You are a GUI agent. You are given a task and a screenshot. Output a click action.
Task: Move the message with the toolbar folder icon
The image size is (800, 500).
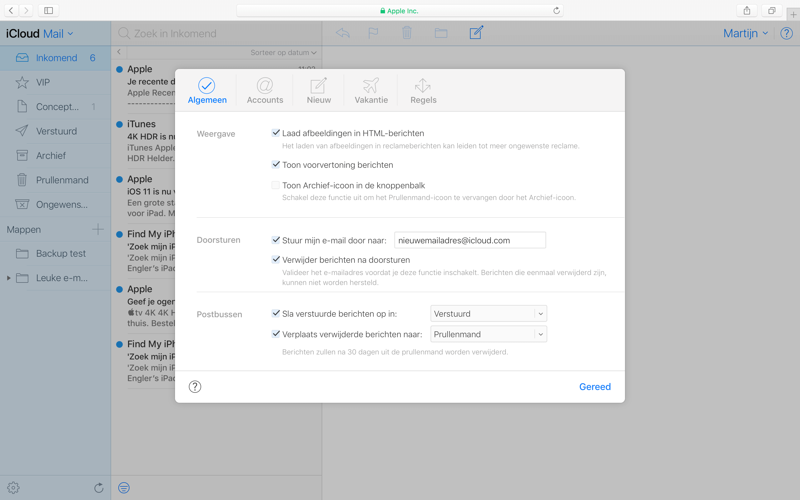pos(441,33)
